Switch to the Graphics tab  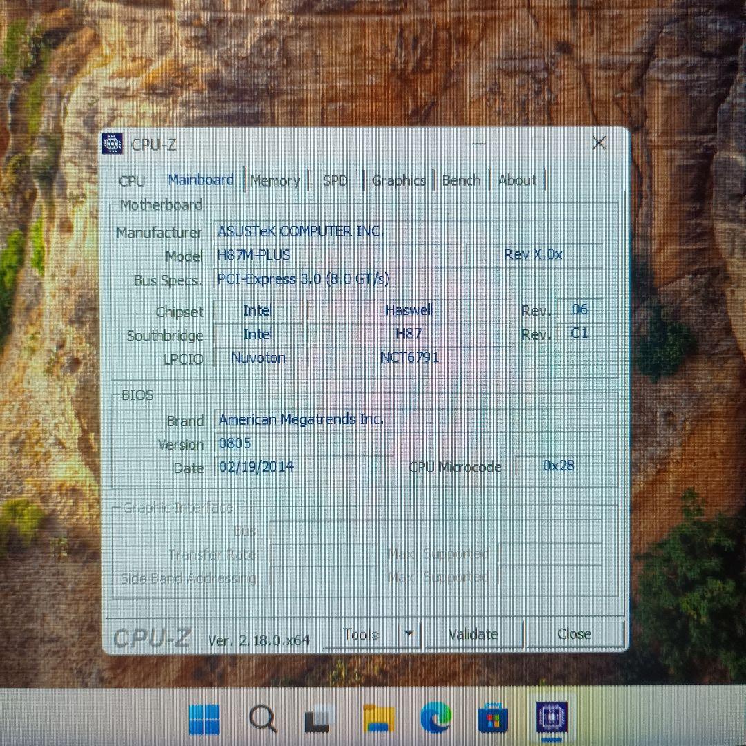pyautogui.click(x=399, y=181)
